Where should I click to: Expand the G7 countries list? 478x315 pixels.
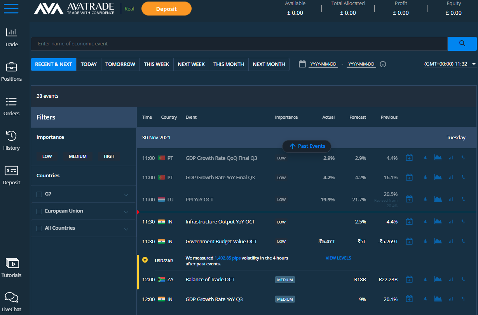126,194
